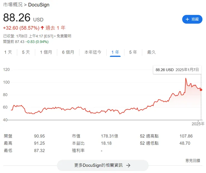Click the 開盤前 87.43 pre-market text
Image resolution: width=206 pixels, height=173 pixels.
pos(14,42)
